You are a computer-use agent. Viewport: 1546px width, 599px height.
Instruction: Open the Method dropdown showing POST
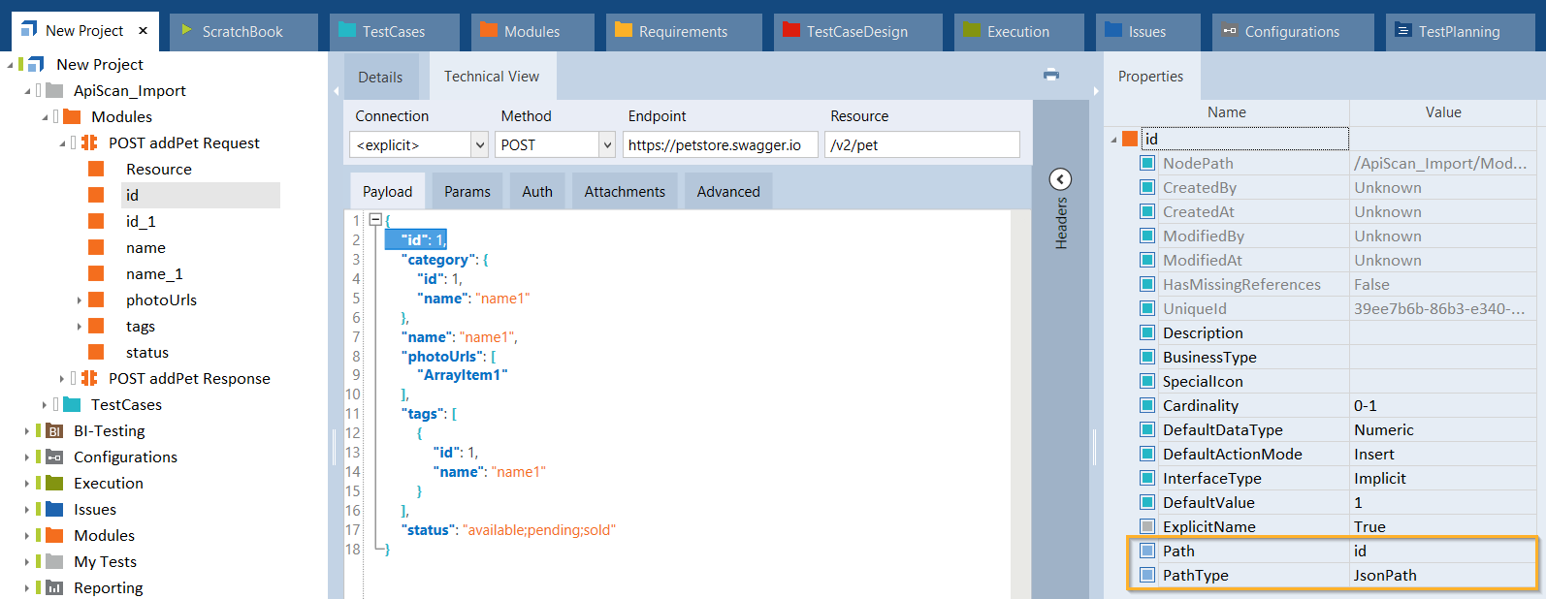(x=607, y=145)
